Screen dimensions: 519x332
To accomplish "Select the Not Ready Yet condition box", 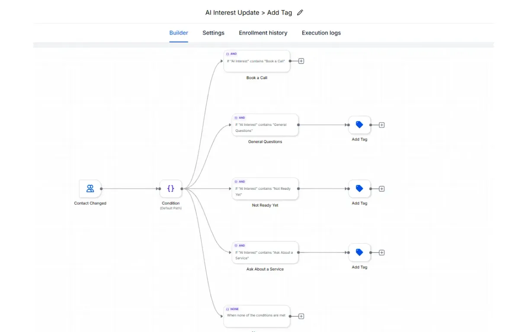I will (x=265, y=188).
